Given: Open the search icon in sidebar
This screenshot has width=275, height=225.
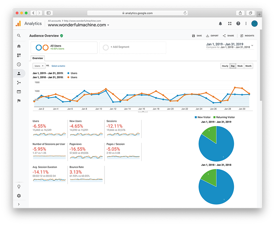Looking at the screenshot, I should pyautogui.click(x=19, y=36).
